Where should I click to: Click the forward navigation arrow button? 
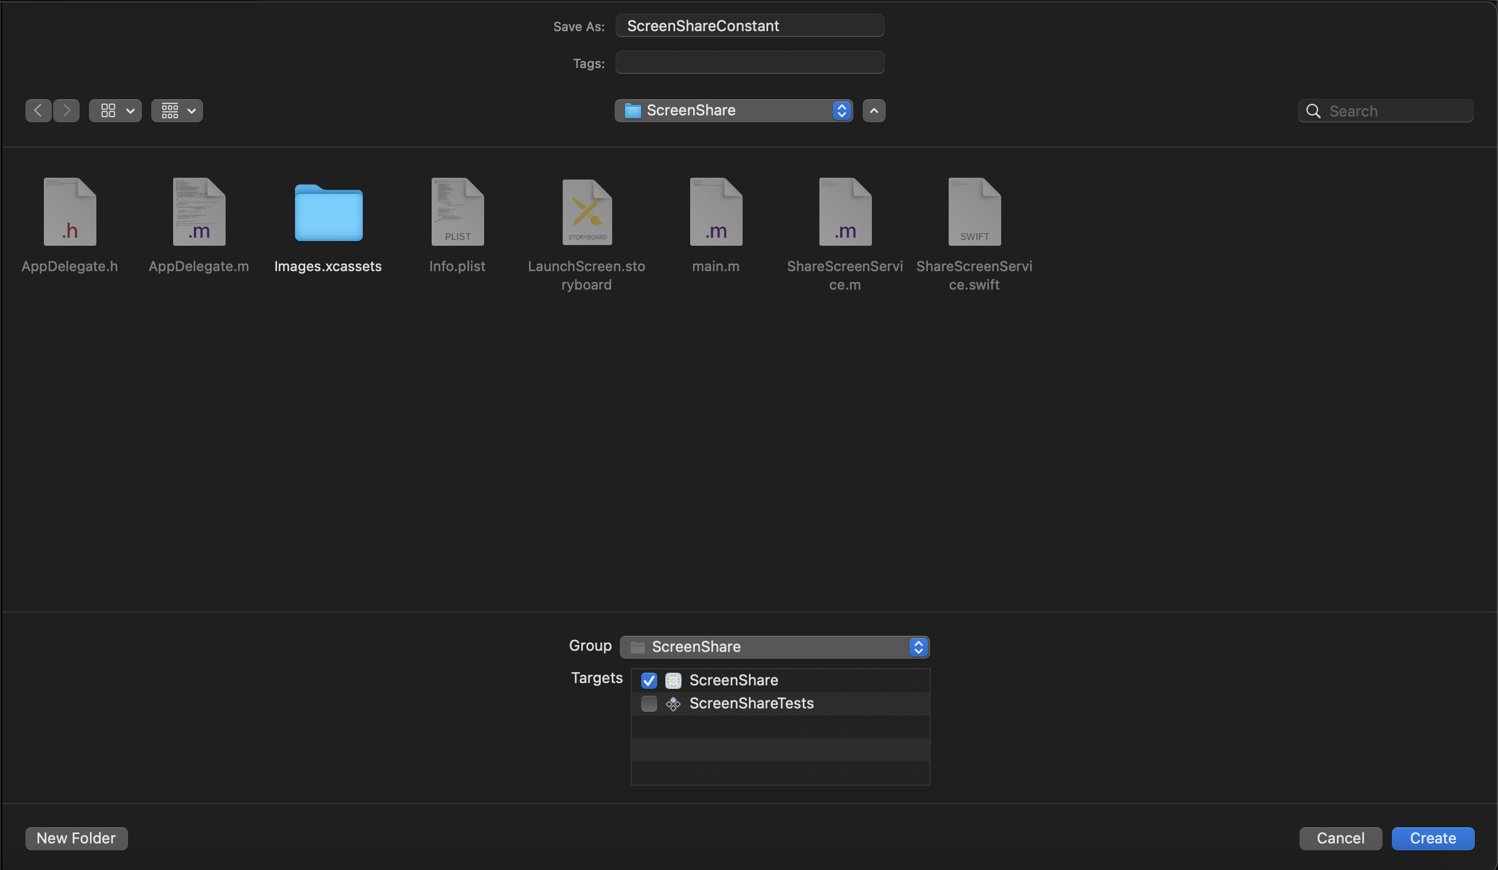[66, 110]
